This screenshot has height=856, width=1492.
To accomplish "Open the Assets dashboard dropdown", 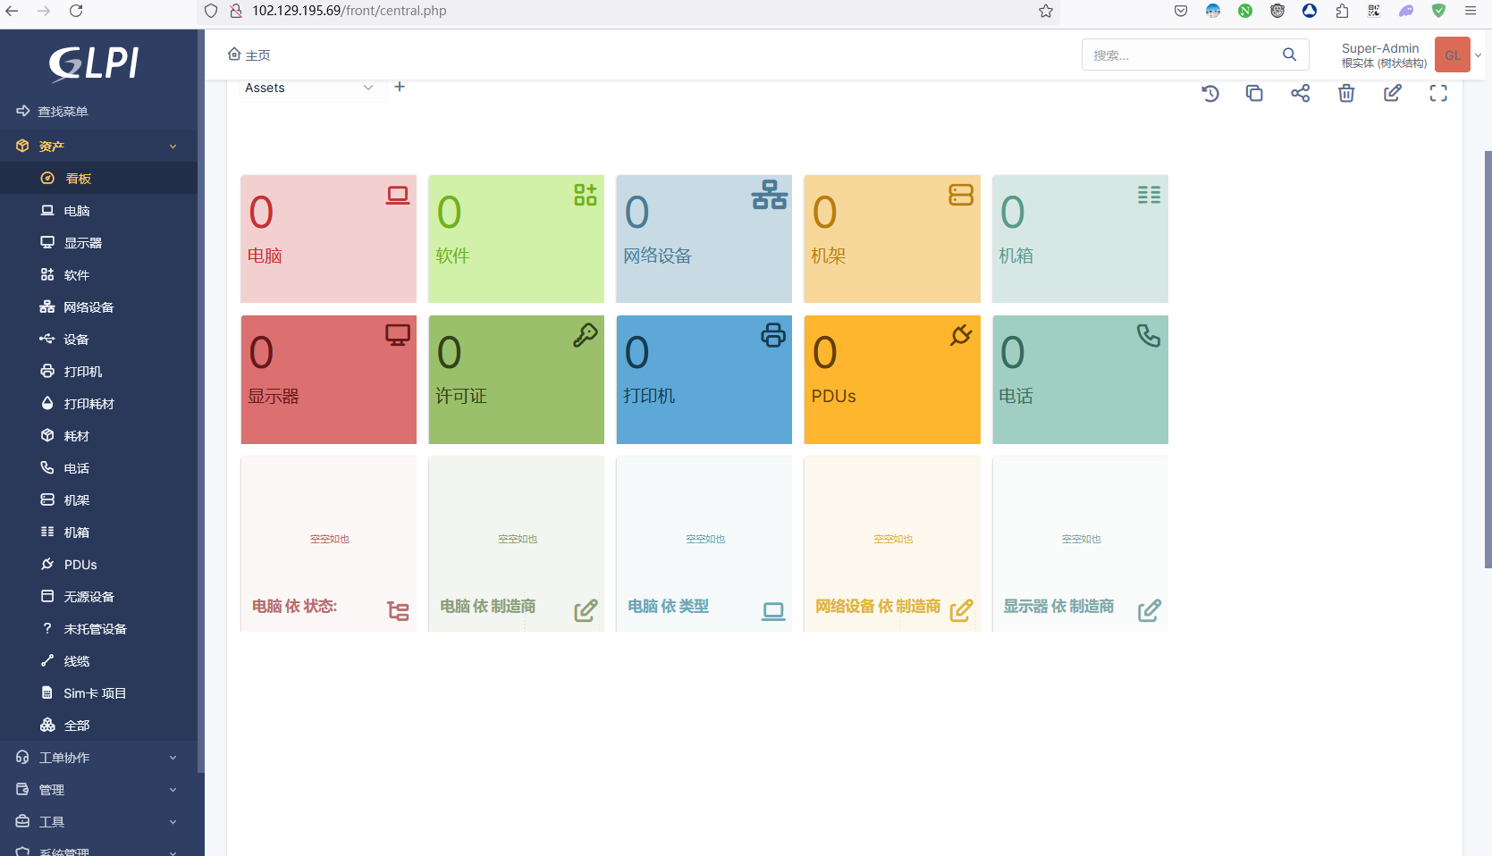I will (309, 88).
